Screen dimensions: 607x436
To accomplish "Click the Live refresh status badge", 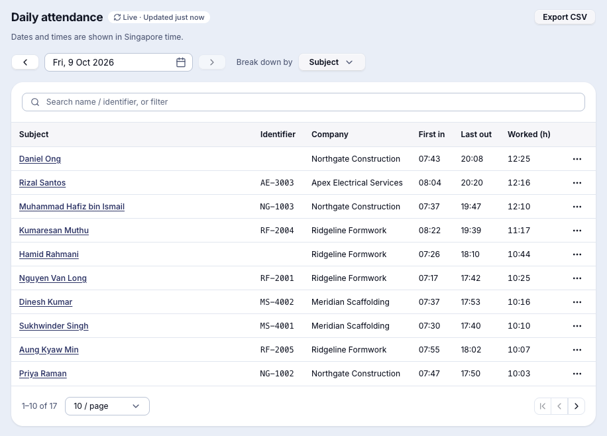I will (159, 17).
